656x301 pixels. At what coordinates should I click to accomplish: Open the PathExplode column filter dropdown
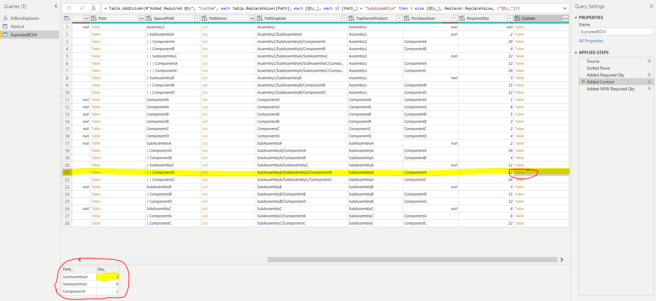click(x=344, y=18)
